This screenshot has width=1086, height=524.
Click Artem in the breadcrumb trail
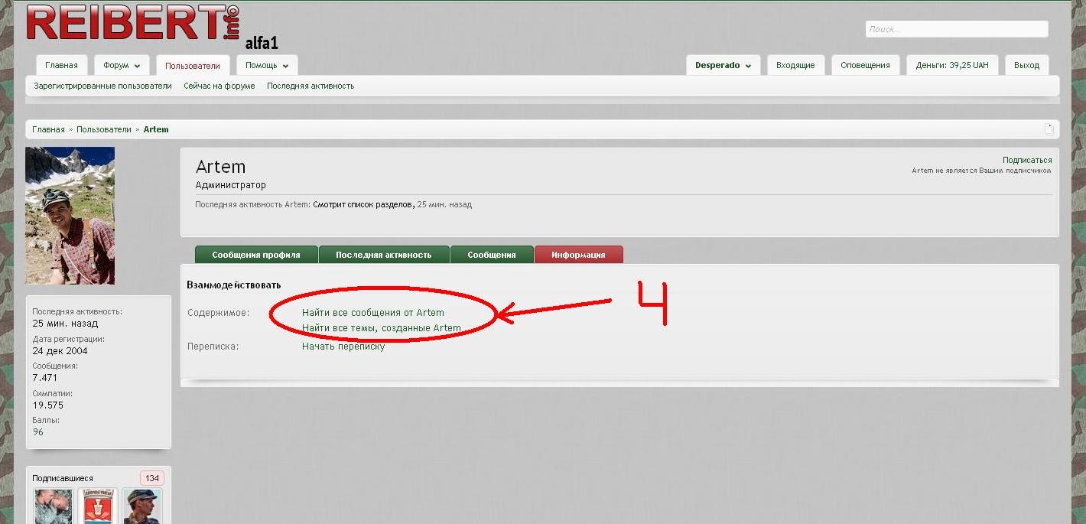point(156,129)
